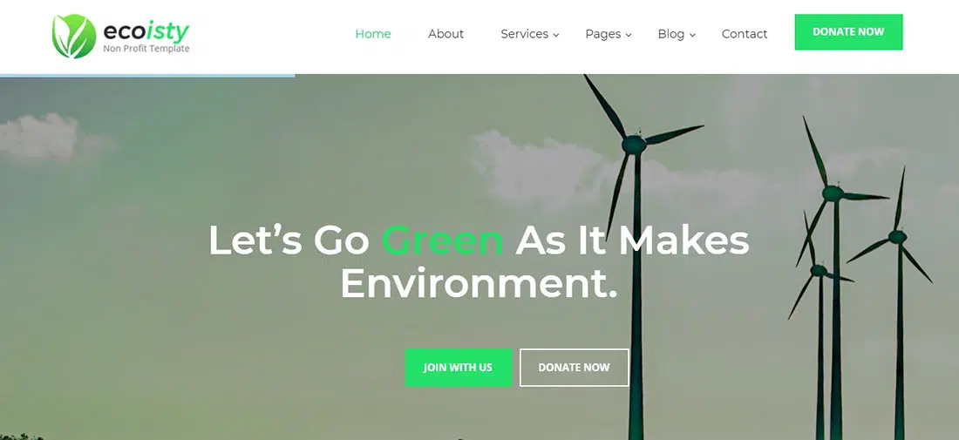959x440 pixels.
Task: Open the Pages menu item
Action: pyautogui.click(x=603, y=34)
